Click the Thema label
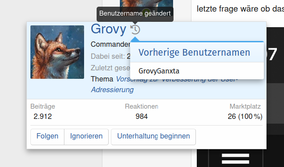 click(102, 79)
